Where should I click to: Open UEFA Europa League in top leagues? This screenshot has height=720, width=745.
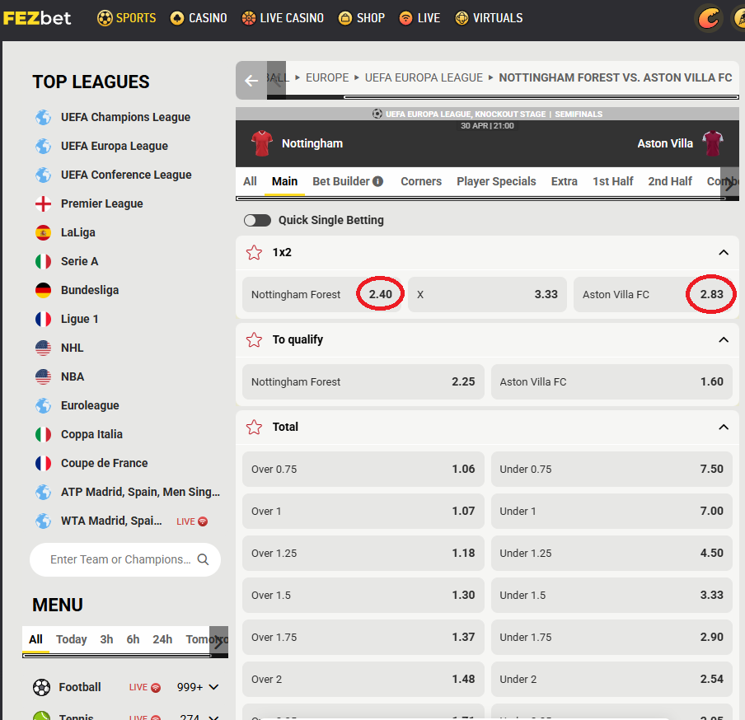click(x=114, y=146)
